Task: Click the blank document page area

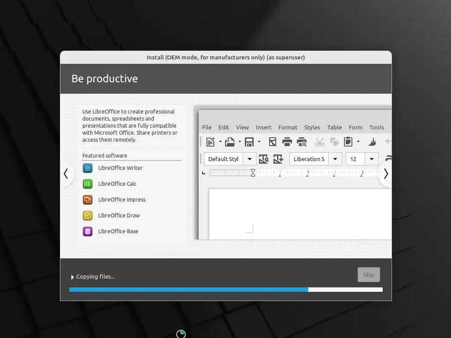Action: coord(300,214)
